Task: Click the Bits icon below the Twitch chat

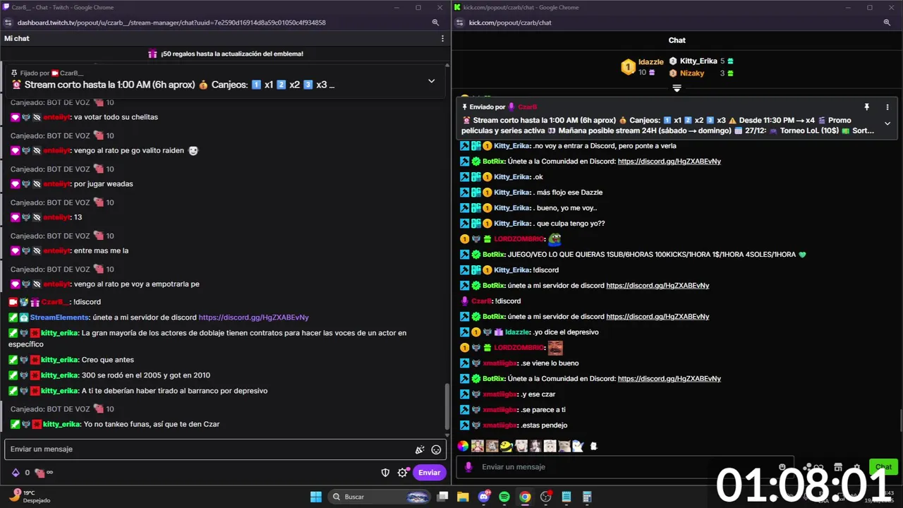Action: [16, 473]
